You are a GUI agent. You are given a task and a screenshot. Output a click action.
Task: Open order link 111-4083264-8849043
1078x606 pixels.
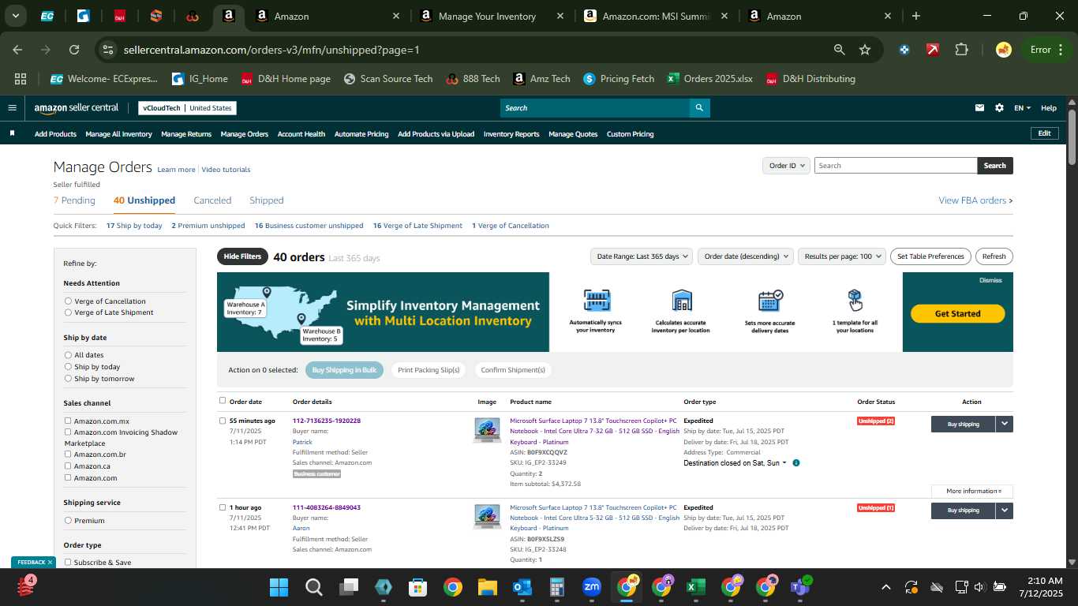(327, 507)
